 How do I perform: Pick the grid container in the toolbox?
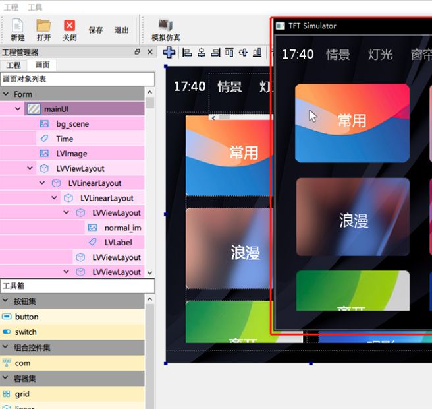(x=22, y=394)
